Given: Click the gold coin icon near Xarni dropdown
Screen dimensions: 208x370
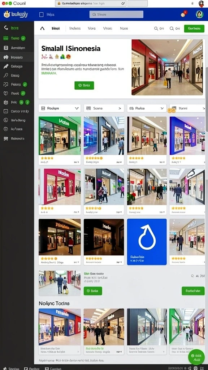Looking at the screenshot, I should coord(172,110).
